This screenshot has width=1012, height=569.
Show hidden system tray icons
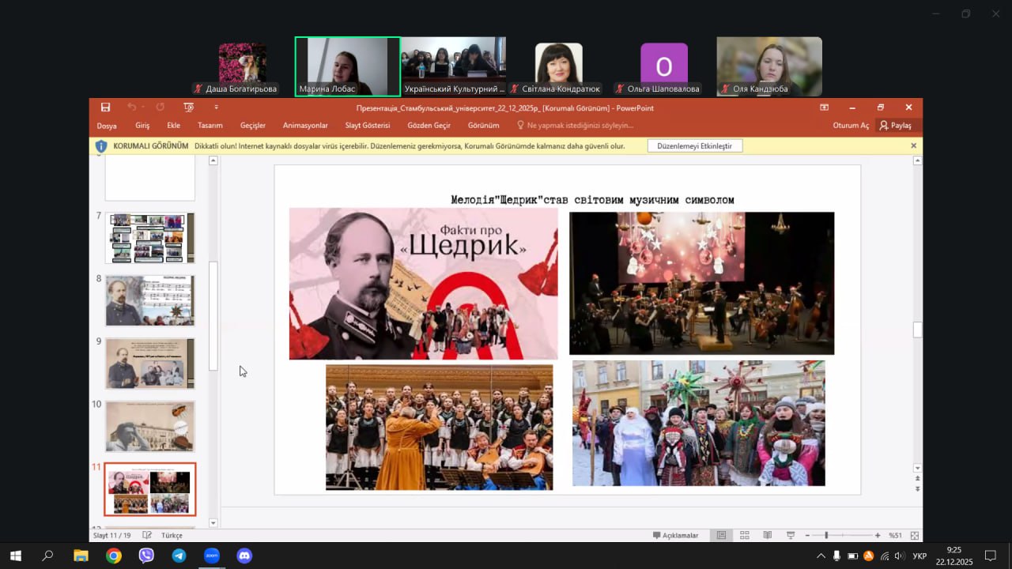821,556
